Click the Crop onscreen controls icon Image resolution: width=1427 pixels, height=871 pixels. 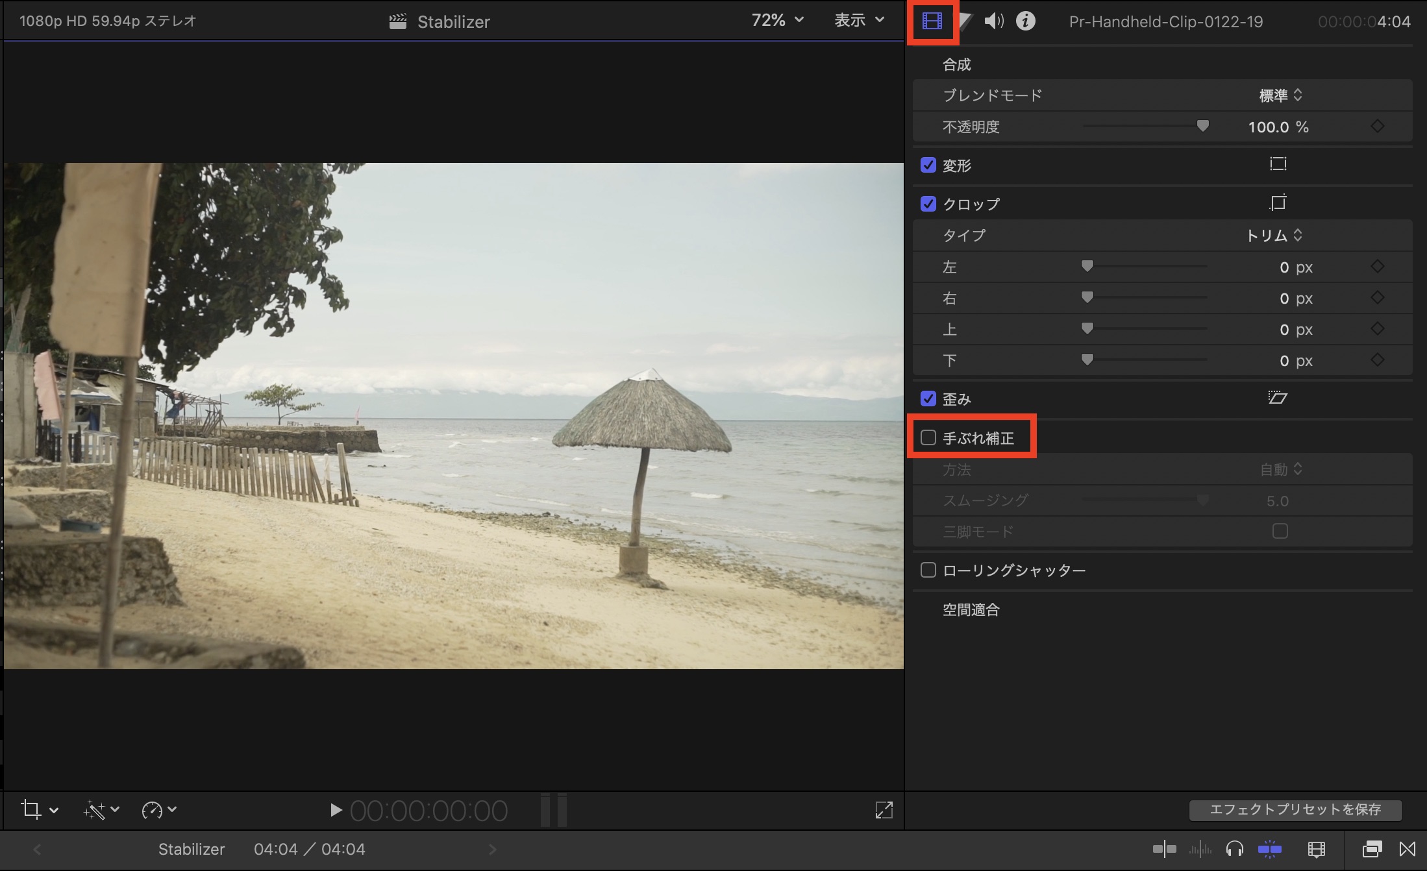coord(1278,203)
